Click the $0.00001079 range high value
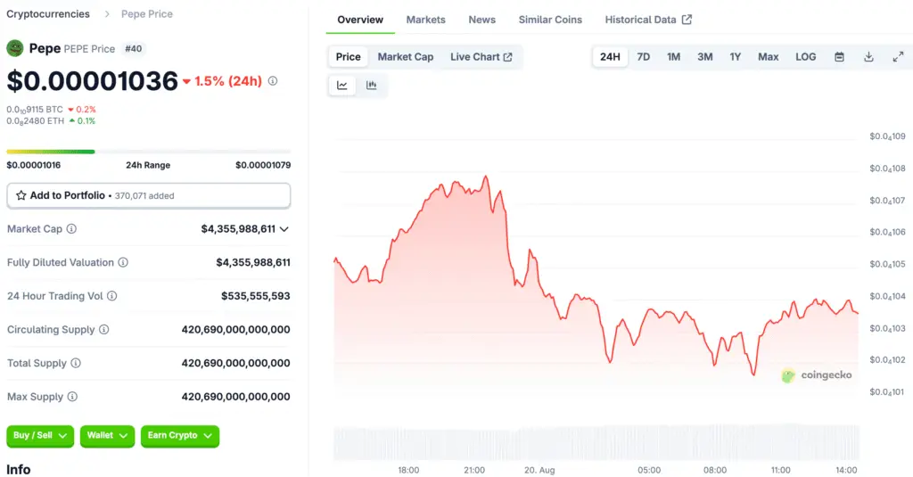The height and width of the screenshot is (477, 913). [263, 165]
